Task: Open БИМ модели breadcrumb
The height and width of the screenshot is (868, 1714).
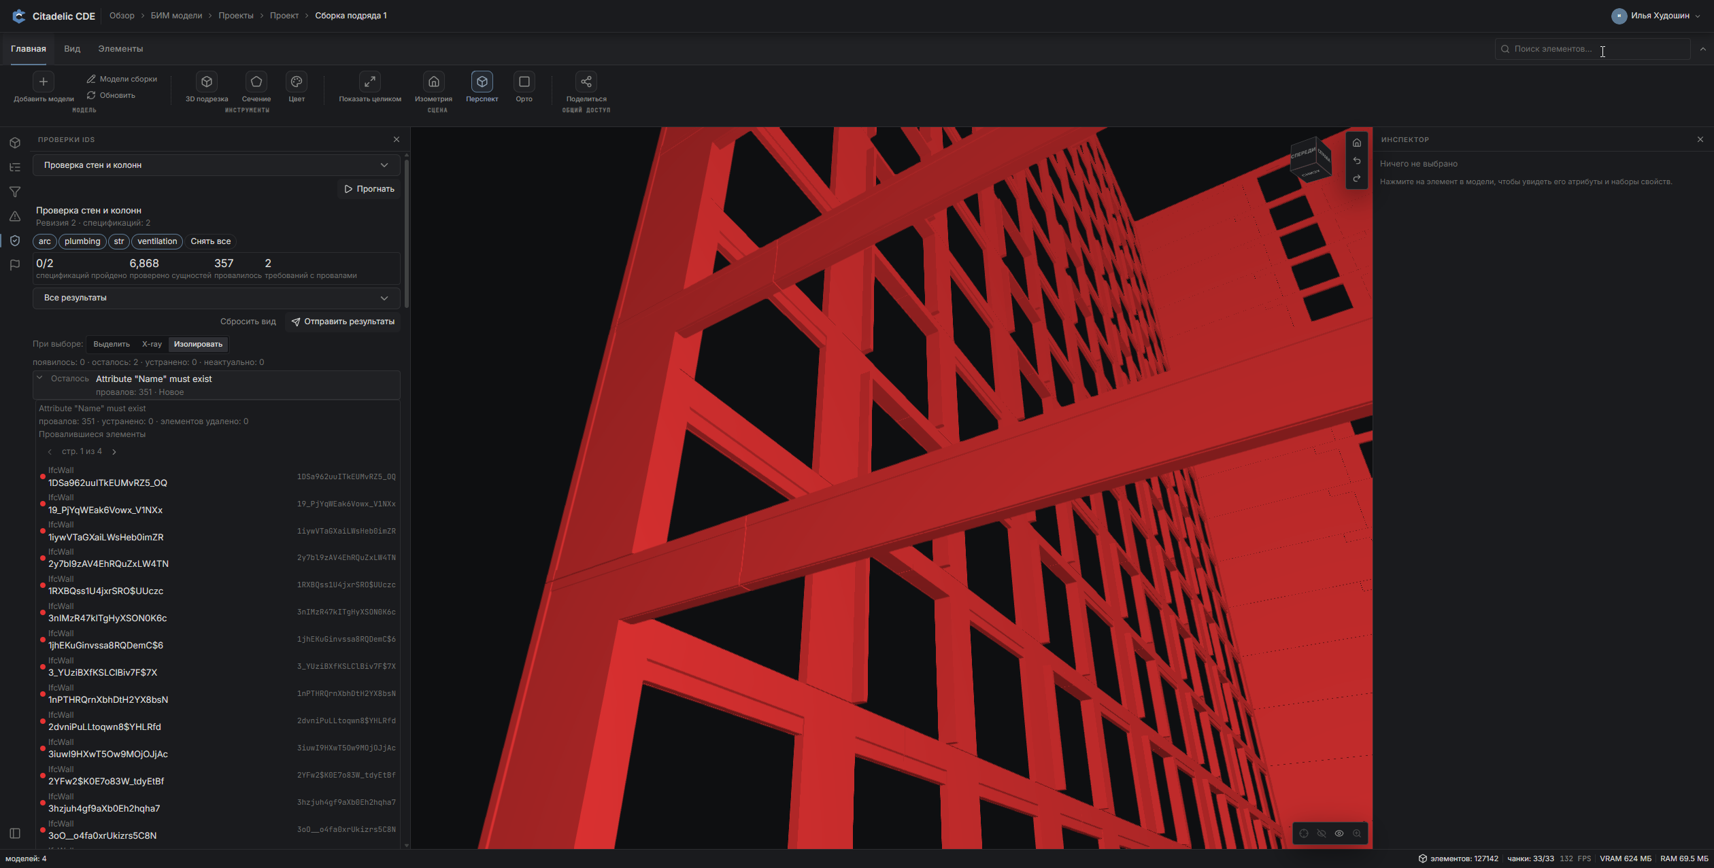Action: [x=176, y=16]
